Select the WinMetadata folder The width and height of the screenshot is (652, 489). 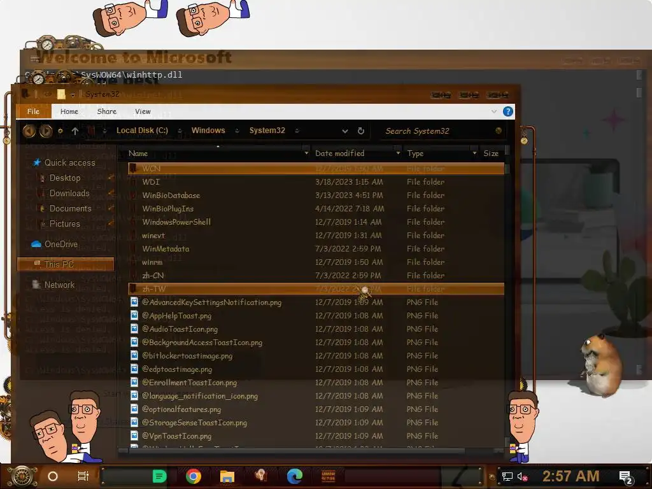[166, 249]
